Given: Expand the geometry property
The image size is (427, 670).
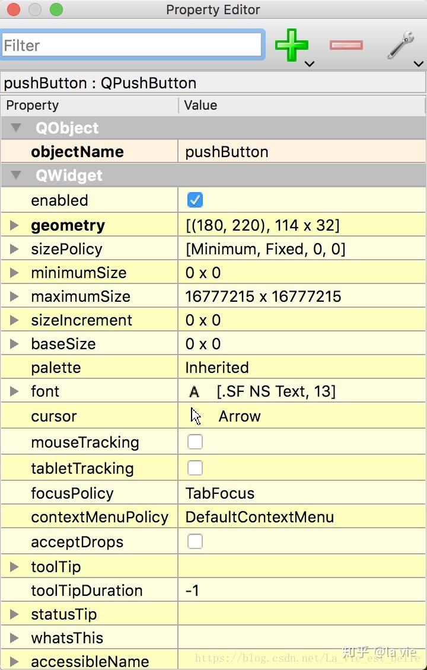Looking at the screenshot, I should 14,225.
